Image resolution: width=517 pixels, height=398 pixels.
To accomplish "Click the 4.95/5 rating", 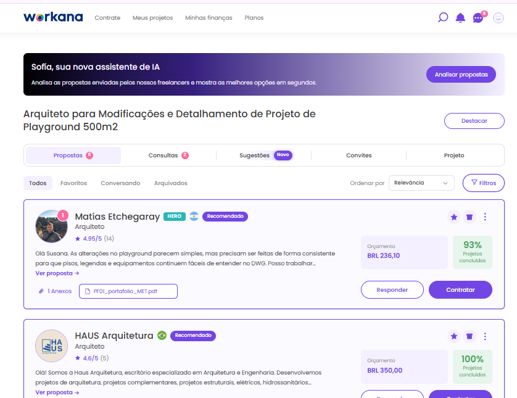I will tap(92, 239).
